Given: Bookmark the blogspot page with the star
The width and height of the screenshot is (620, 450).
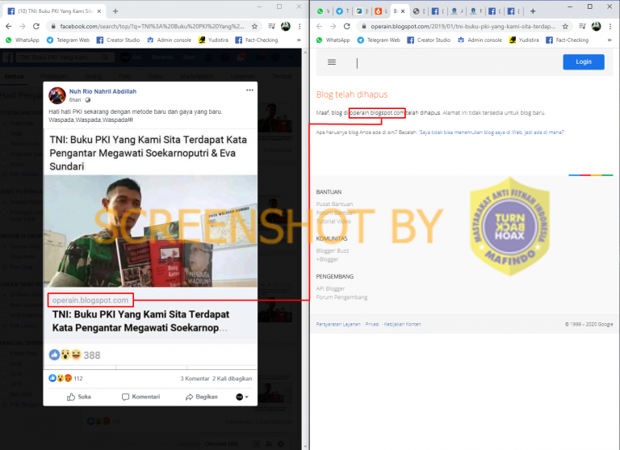Looking at the screenshot, I should point(565,27).
